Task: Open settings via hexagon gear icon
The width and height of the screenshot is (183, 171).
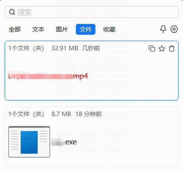Action: click(x=174, y=29)
